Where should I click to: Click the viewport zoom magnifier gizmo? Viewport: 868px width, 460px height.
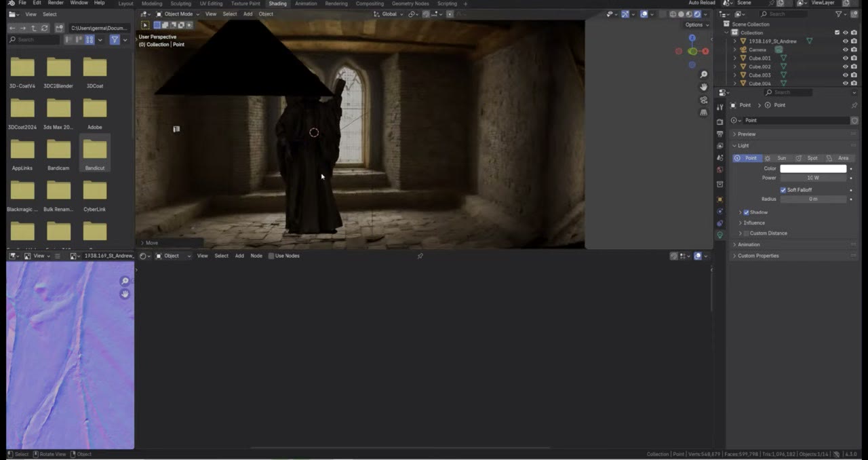(704, 74)
